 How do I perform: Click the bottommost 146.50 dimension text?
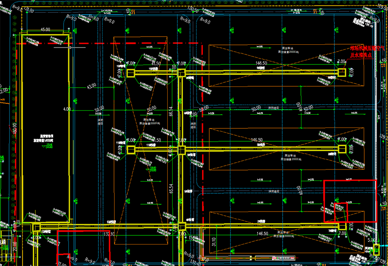tap(262, 234)
